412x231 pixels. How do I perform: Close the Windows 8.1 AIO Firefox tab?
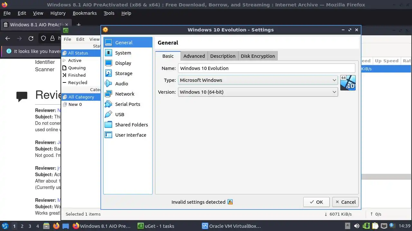click(x=67, y=25)
